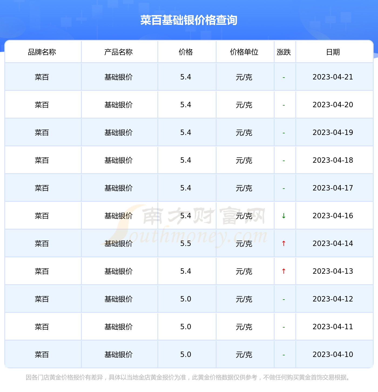Click the date 2023-04-14
Image resolution: width=378 pixels, height=392 pixels.
pos(333,244)
